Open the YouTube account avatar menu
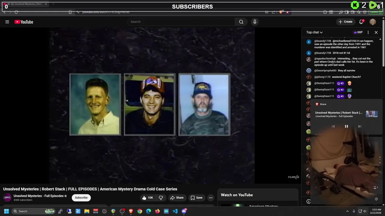The image size is (385, 216). click(x=373, y=22)
